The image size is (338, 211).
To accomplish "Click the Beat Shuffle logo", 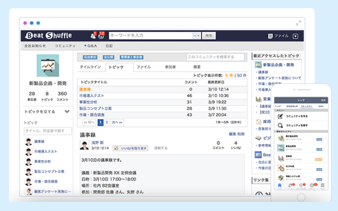I will [48, 35].
